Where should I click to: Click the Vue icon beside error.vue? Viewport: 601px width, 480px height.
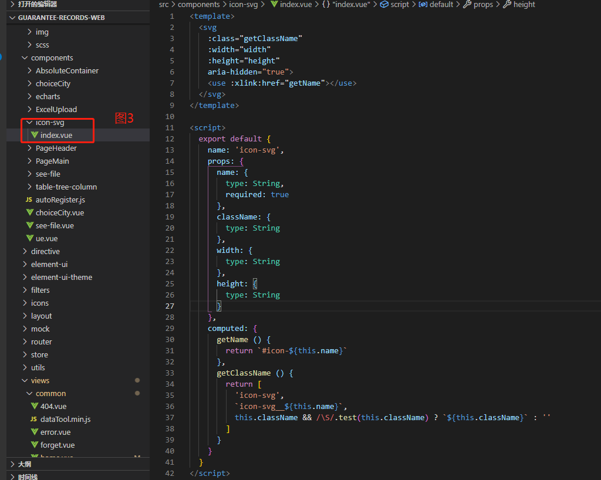pyautogui.click(x=35, y=432)
